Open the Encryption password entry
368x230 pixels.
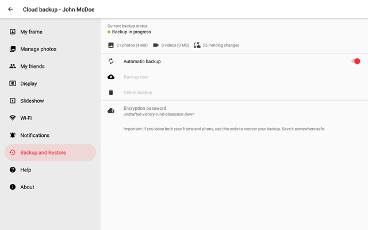[x=234, y=111]
